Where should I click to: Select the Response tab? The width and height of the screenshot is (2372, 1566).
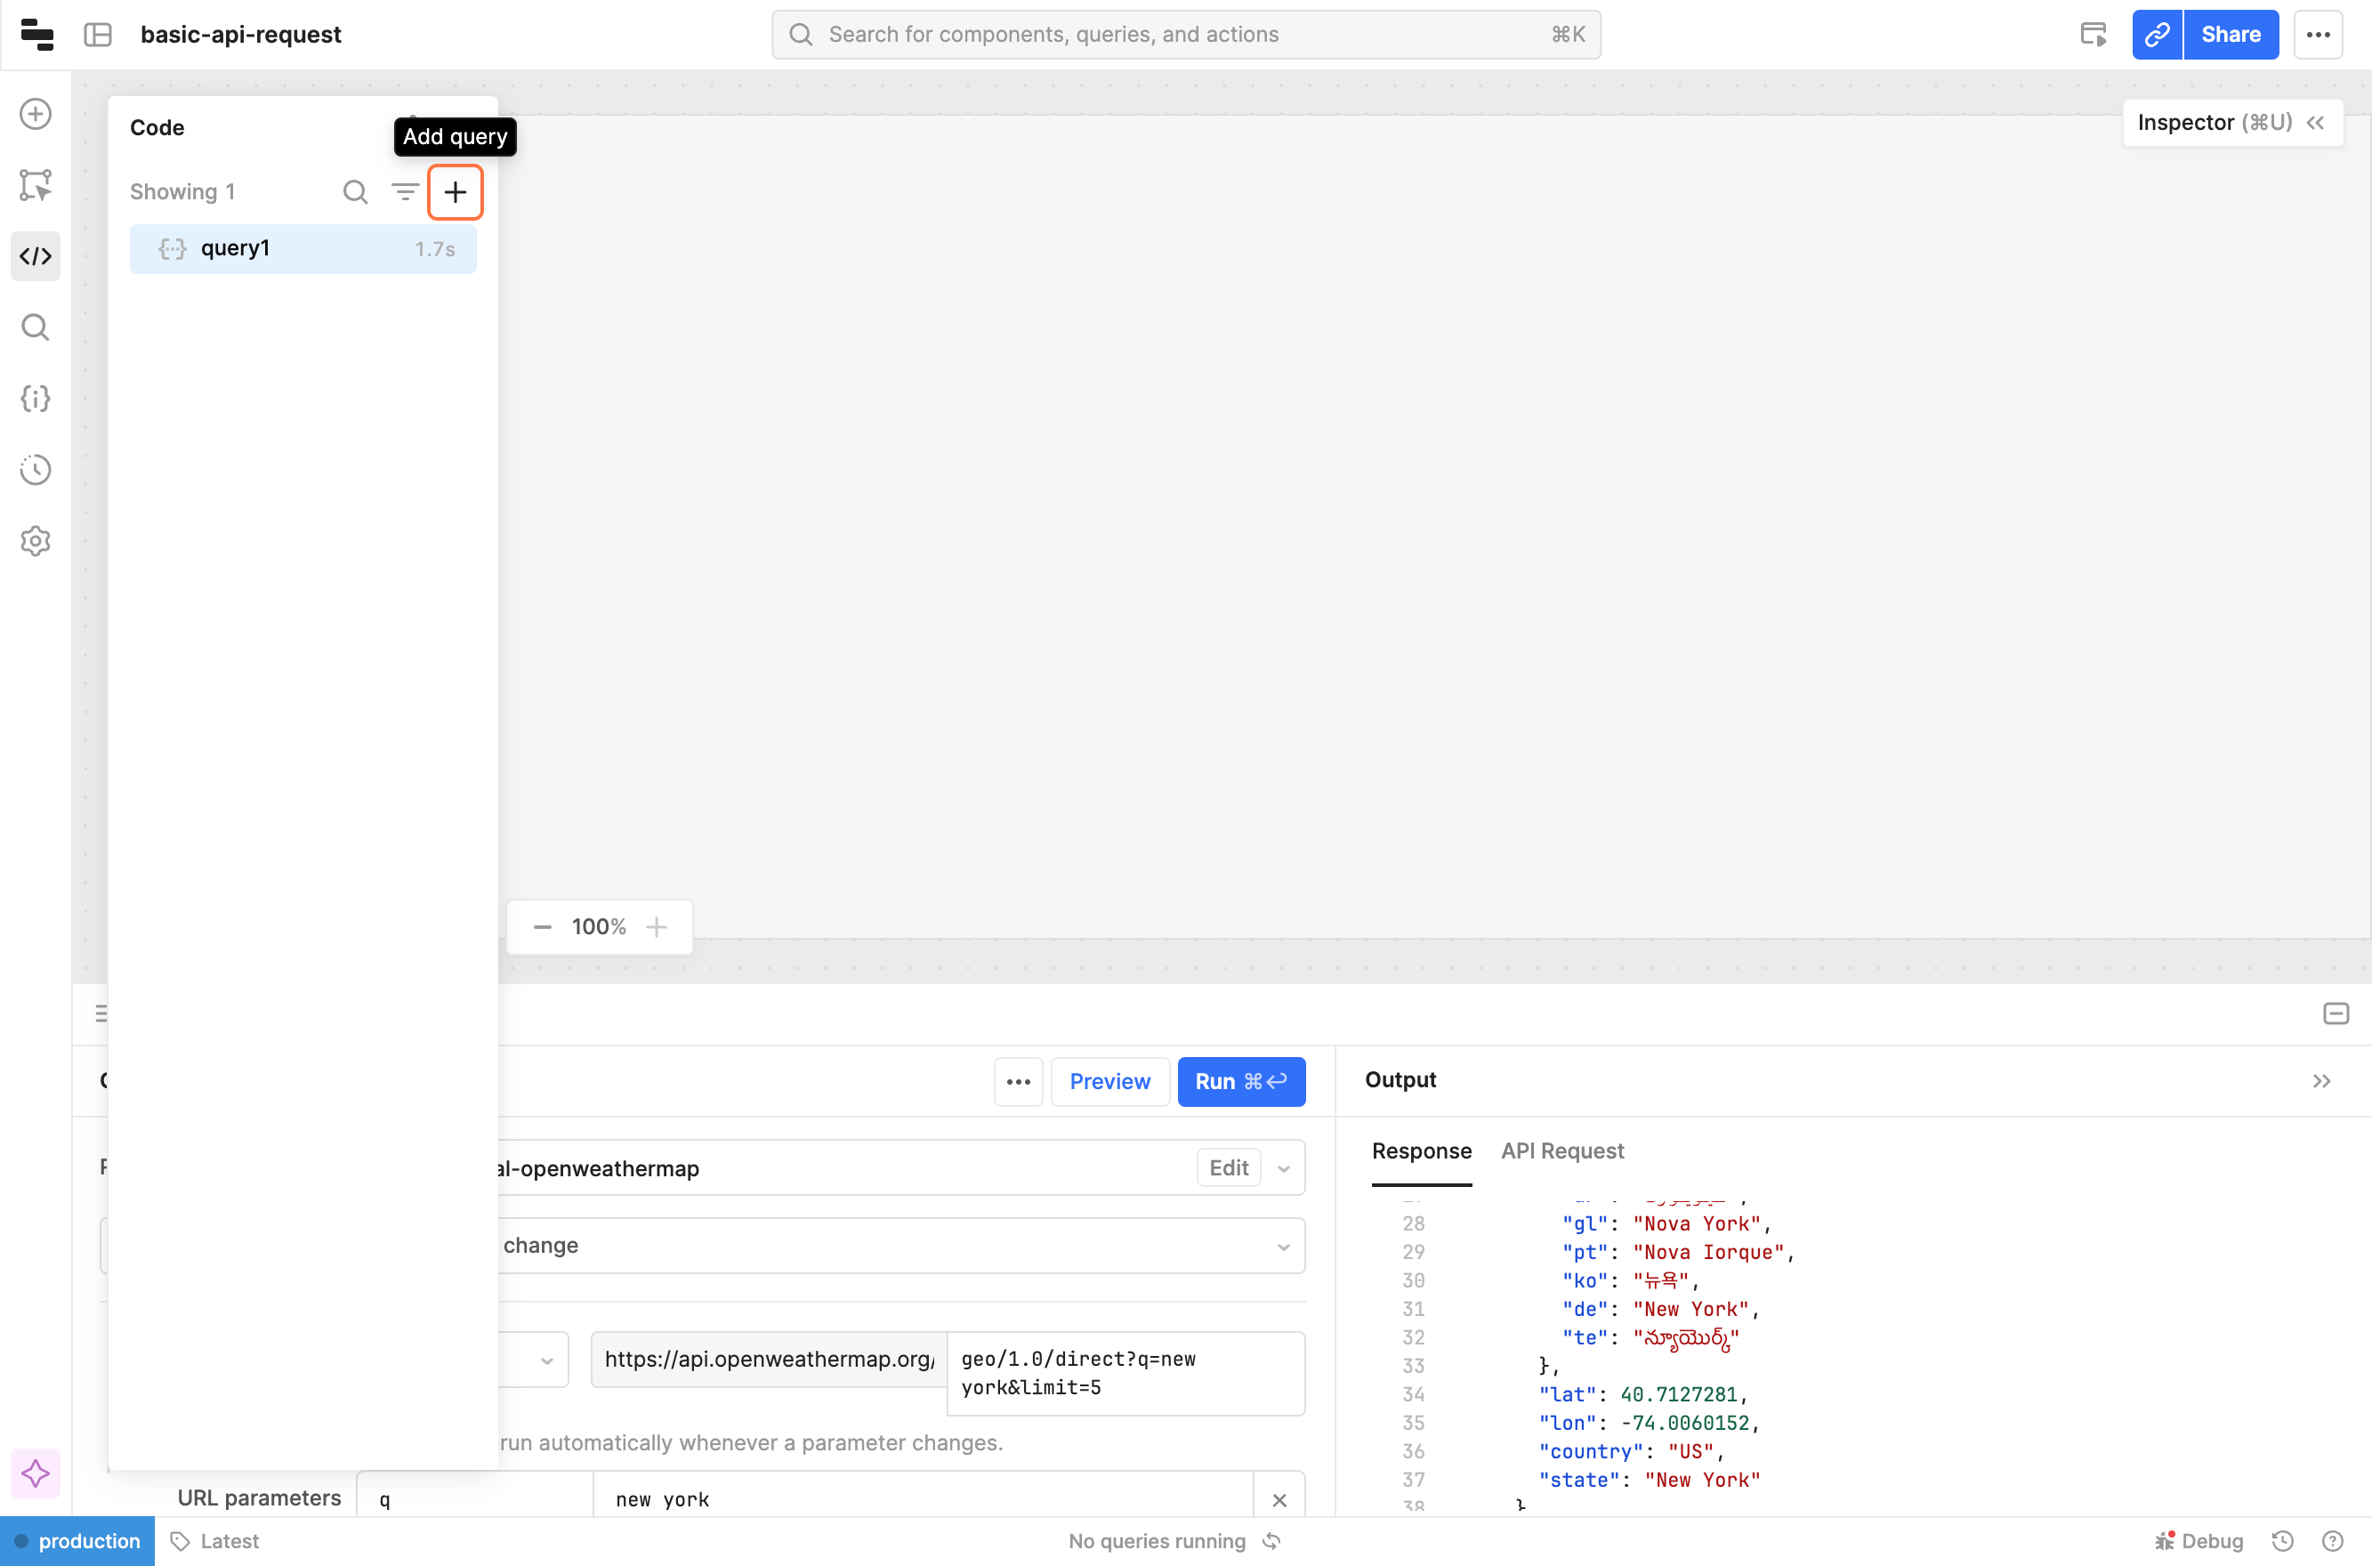[x=1421, y=1150]
